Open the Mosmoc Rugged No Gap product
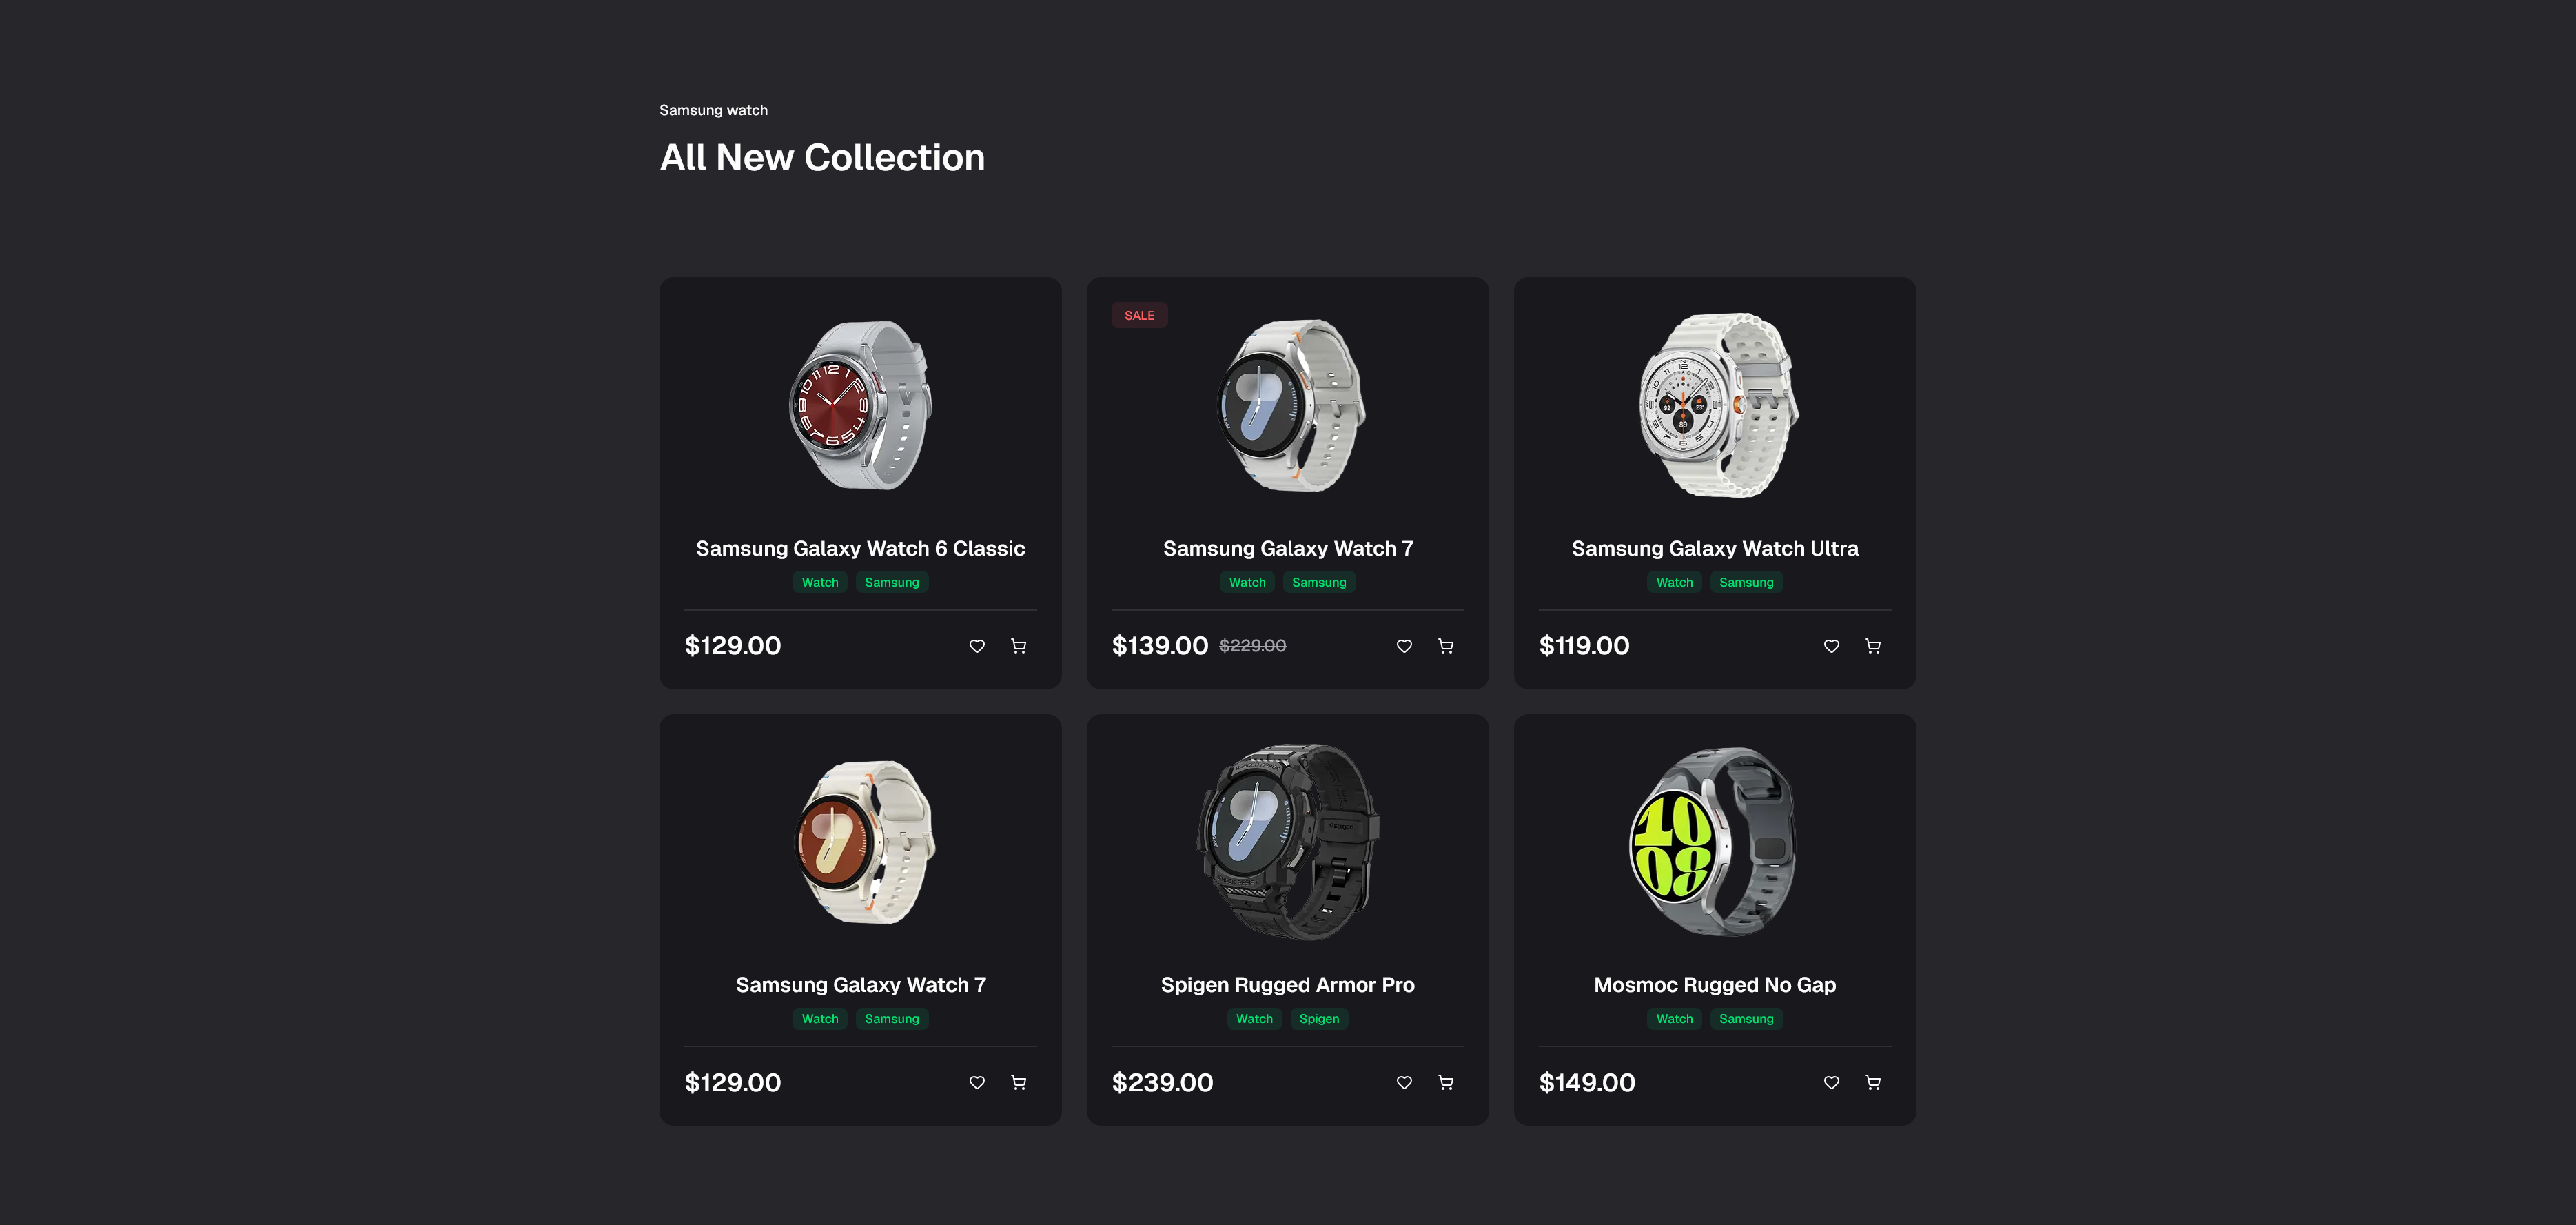The width and height of the screenshot is (2576, 1225). tap(1714, 985)
